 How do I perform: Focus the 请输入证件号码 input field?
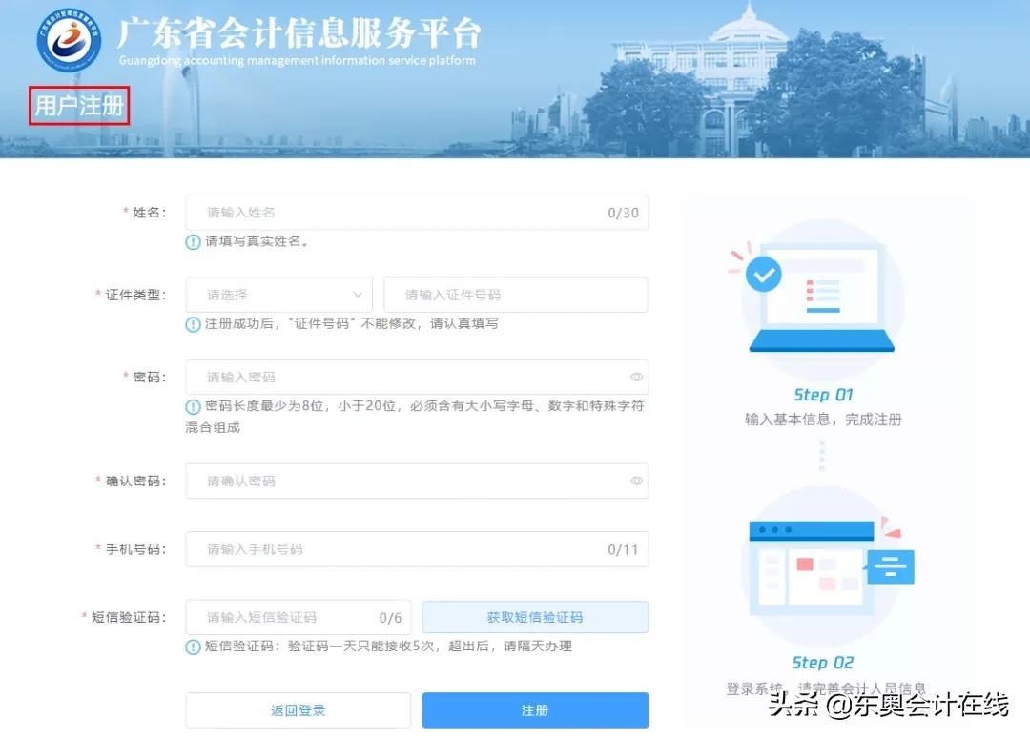516,295
